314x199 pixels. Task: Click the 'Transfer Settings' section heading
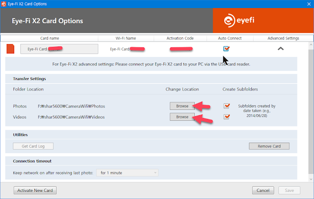29,79
